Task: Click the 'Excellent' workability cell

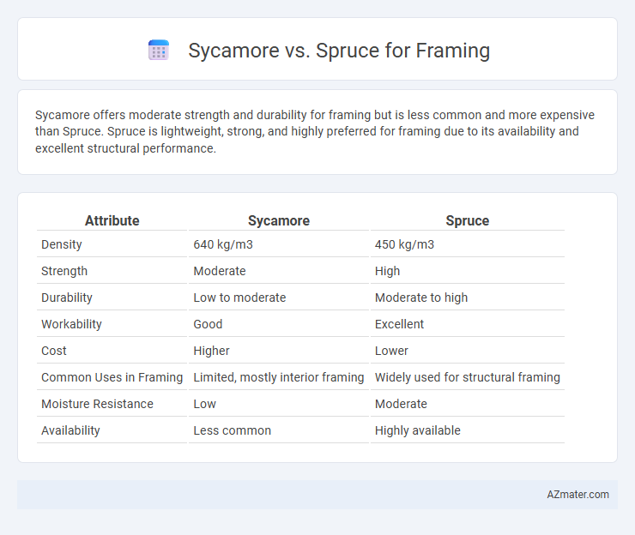Action: click(399, 324)
